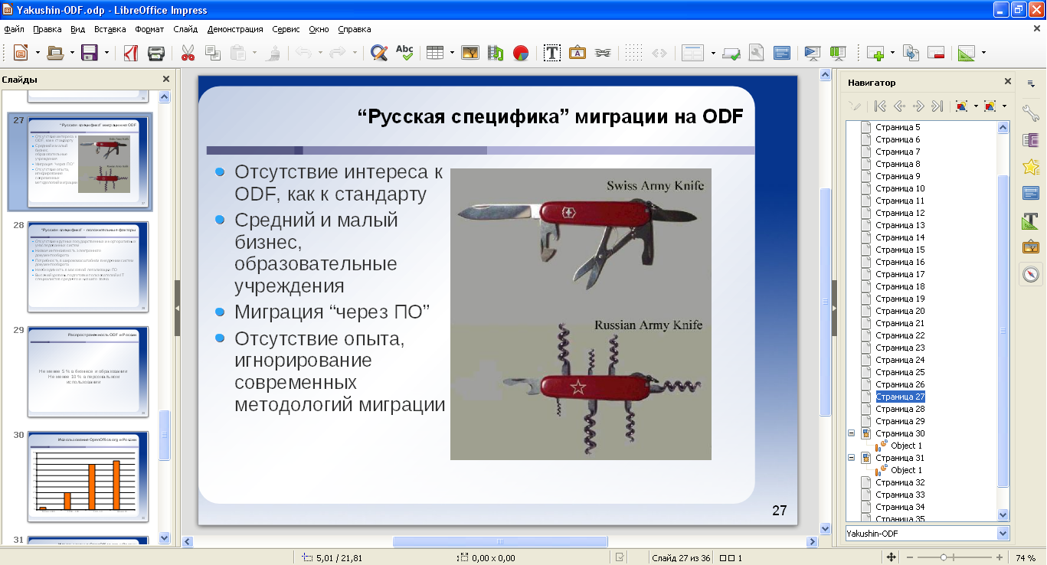Screen dimensions: 1047x565
Task: Start the slideshow from the first slide
Action: 813,53
